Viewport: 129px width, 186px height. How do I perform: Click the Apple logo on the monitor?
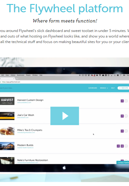coord(64,168)
